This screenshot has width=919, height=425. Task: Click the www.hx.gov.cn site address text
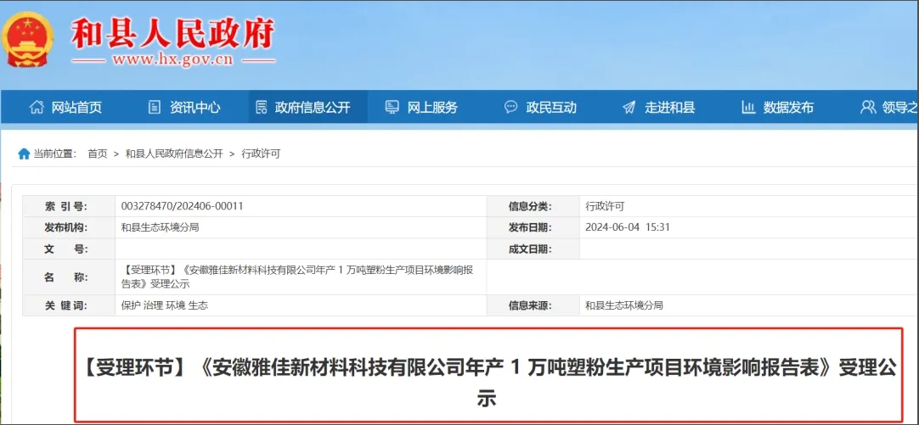pos(172,59)
